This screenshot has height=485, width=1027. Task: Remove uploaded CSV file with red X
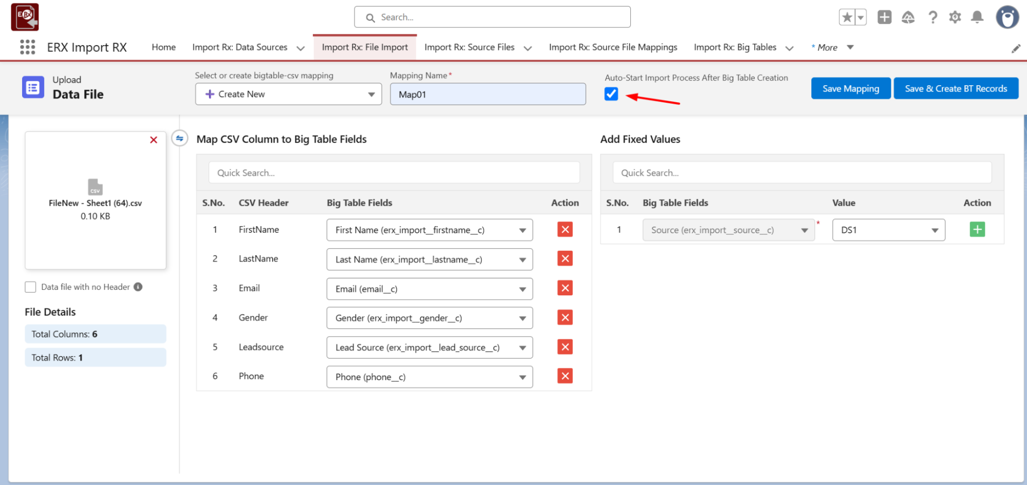[x=153, y=140]
